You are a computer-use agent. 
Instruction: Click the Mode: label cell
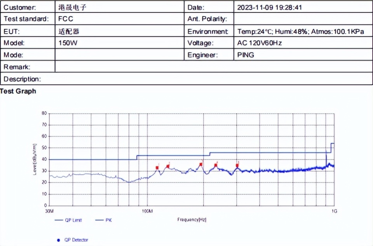pos(28,55)
